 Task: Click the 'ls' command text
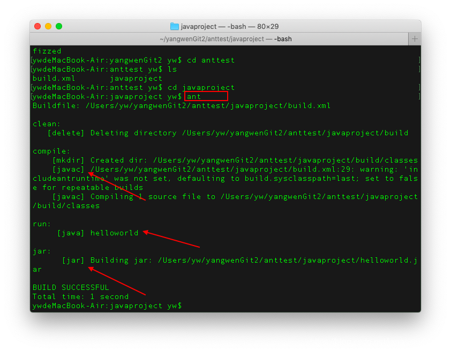[172, 69]
